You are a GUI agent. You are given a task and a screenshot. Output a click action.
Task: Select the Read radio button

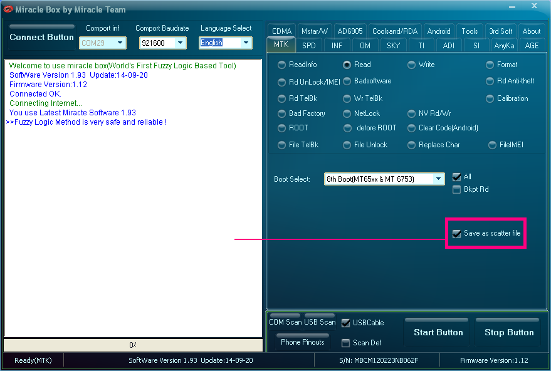coord(347,65)
